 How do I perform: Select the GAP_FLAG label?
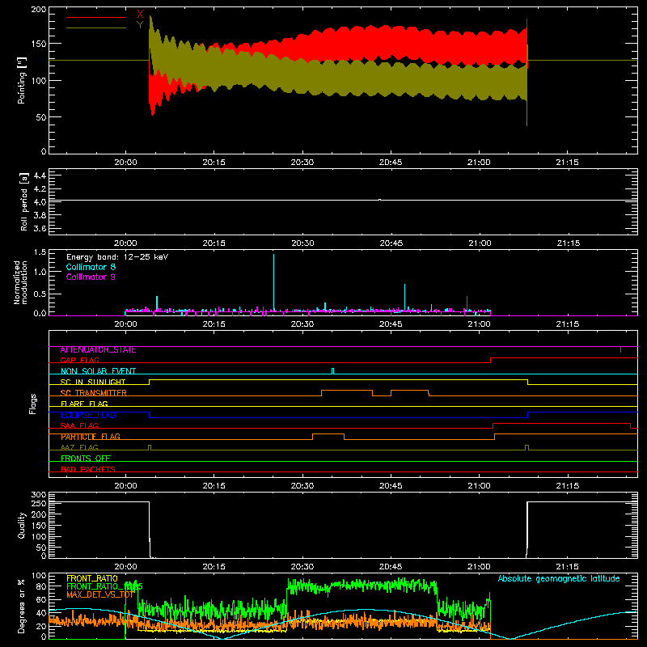tap(79, 360)
